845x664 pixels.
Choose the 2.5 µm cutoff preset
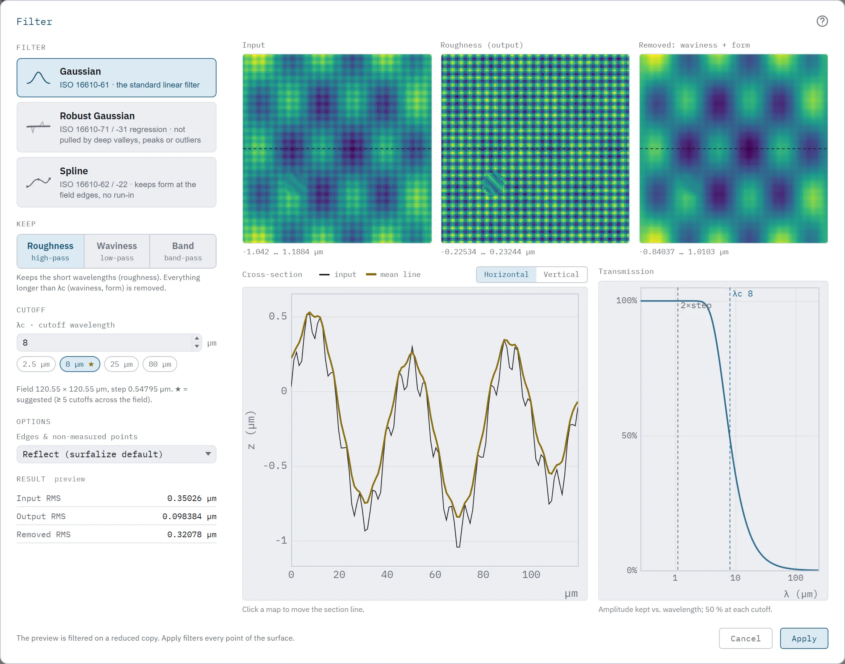click(36, 364)
